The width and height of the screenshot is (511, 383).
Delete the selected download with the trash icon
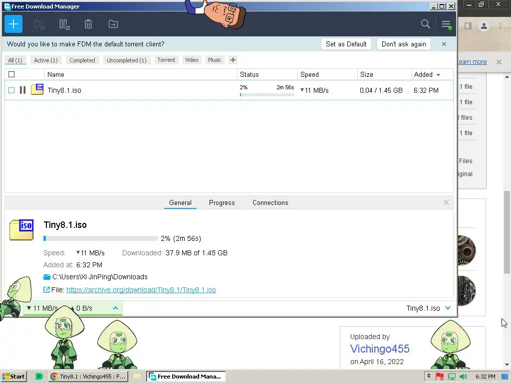tap(88, 24)
